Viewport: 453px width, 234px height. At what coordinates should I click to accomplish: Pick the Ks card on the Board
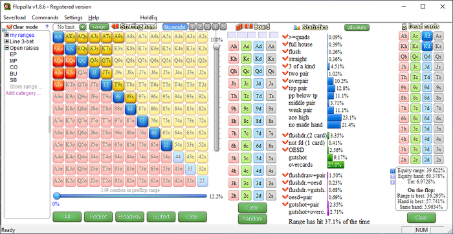[x=271, y=59]
